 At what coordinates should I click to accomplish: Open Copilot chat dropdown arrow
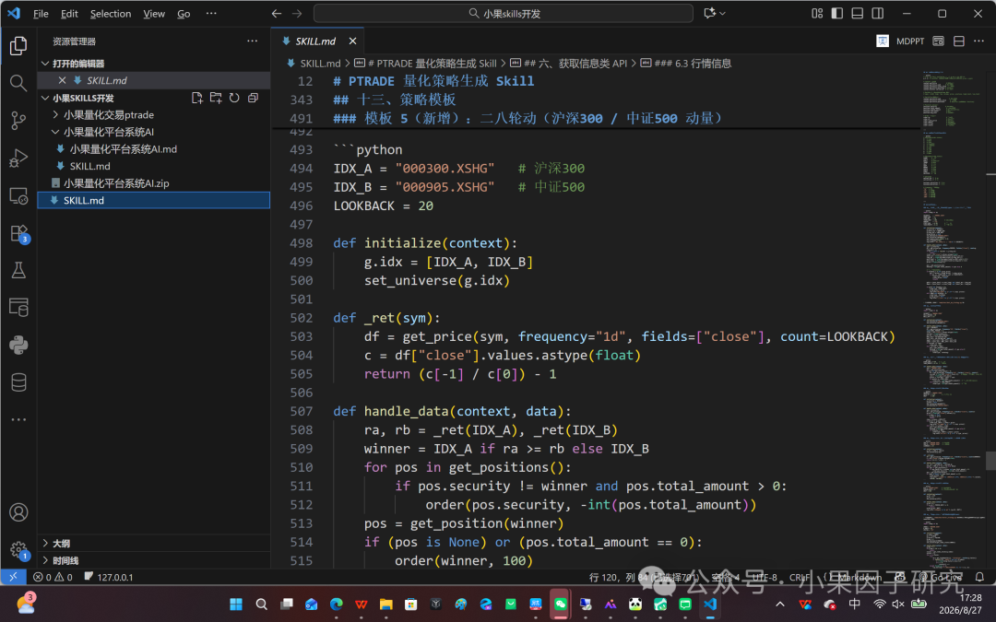coord(723,13)
